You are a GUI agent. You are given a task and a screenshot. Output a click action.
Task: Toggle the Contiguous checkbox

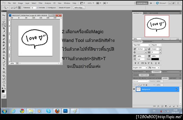[x=47, y=8]
